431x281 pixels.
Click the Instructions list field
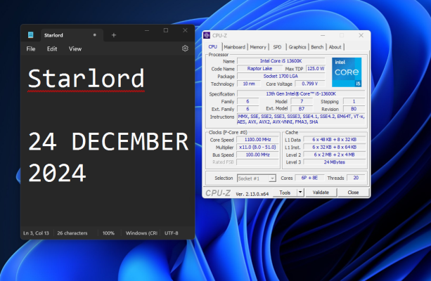point(301,119)
